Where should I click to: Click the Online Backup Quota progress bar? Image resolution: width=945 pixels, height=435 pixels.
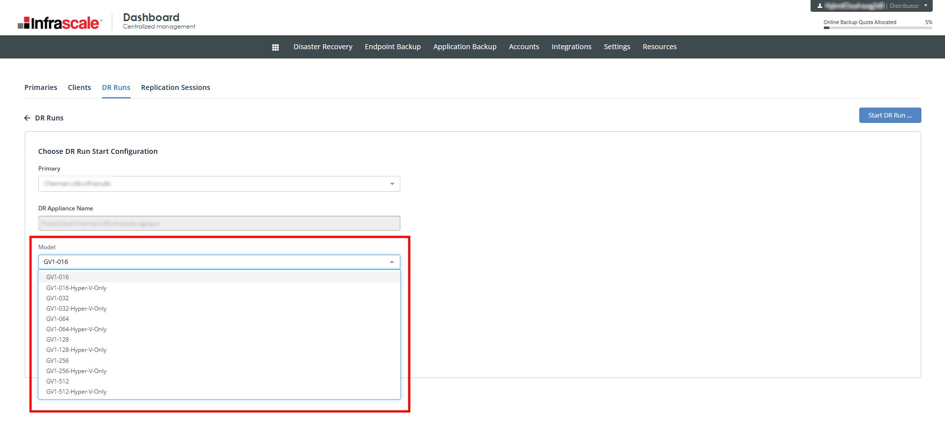pyautogui.click(x=878, y=28)
